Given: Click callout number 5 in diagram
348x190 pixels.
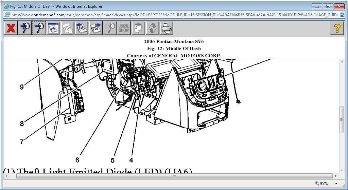Looking at the screenshot, I should click(113, 160).
